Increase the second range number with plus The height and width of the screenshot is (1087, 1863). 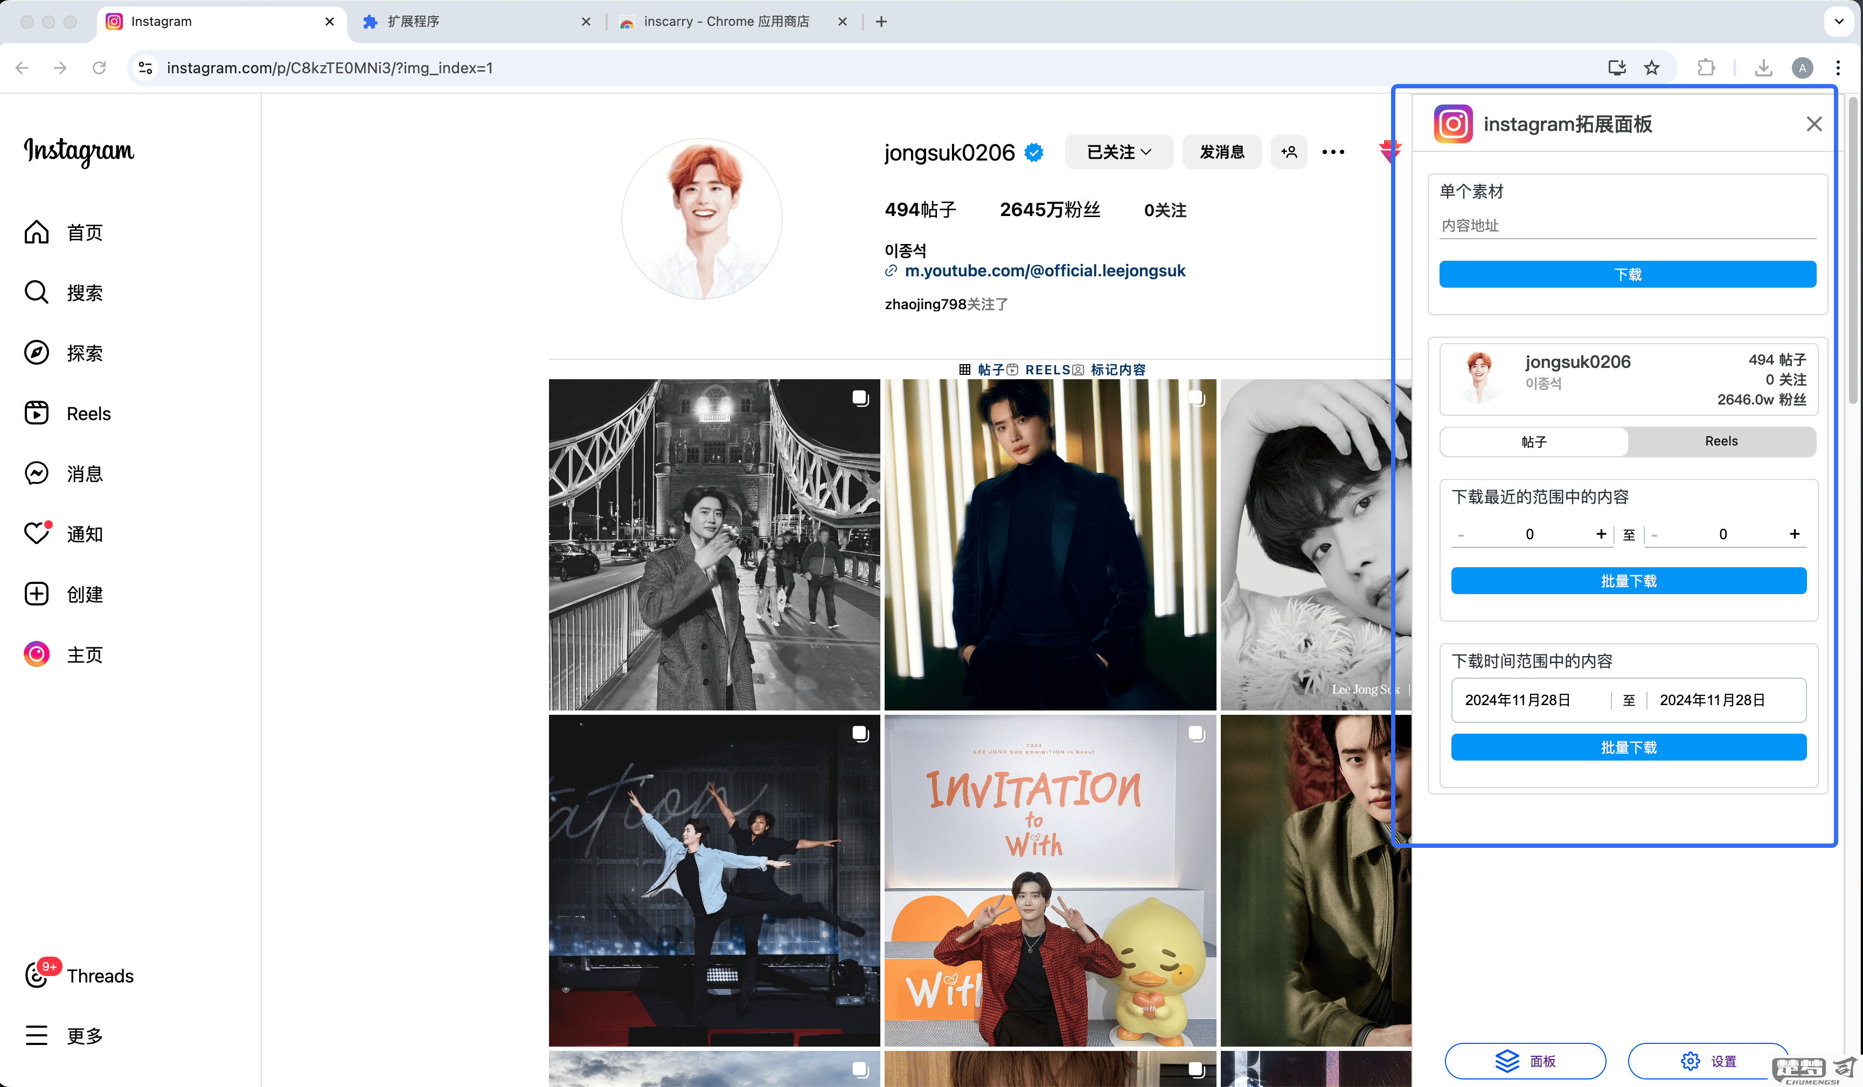(x=1794, y=533)
